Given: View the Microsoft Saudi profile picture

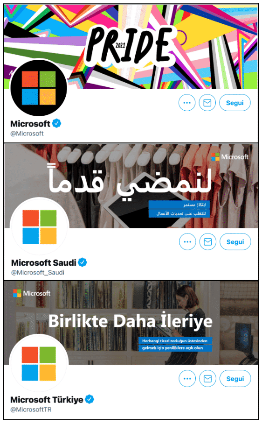Looking at the screenshot, I should (40, 226).
